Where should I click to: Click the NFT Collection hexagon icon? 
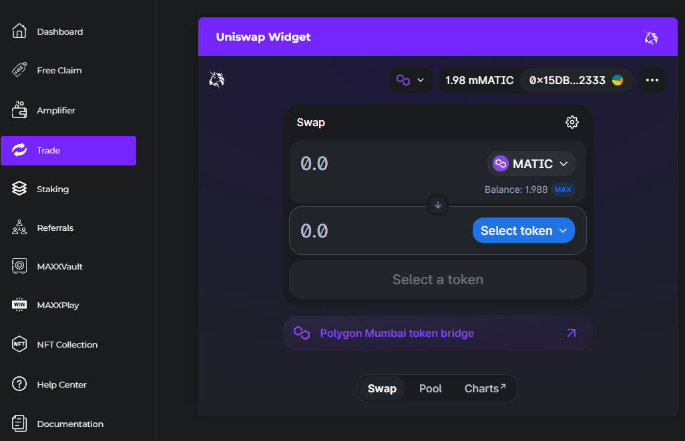(19, 344)
